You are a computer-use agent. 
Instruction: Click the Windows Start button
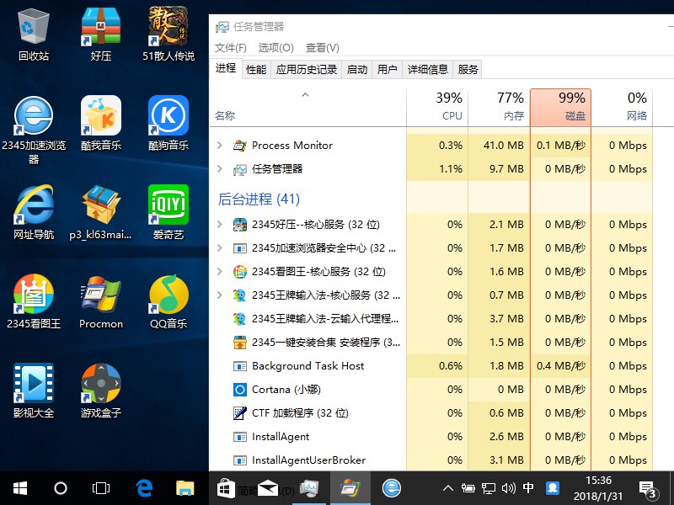(x=20, y=488)
